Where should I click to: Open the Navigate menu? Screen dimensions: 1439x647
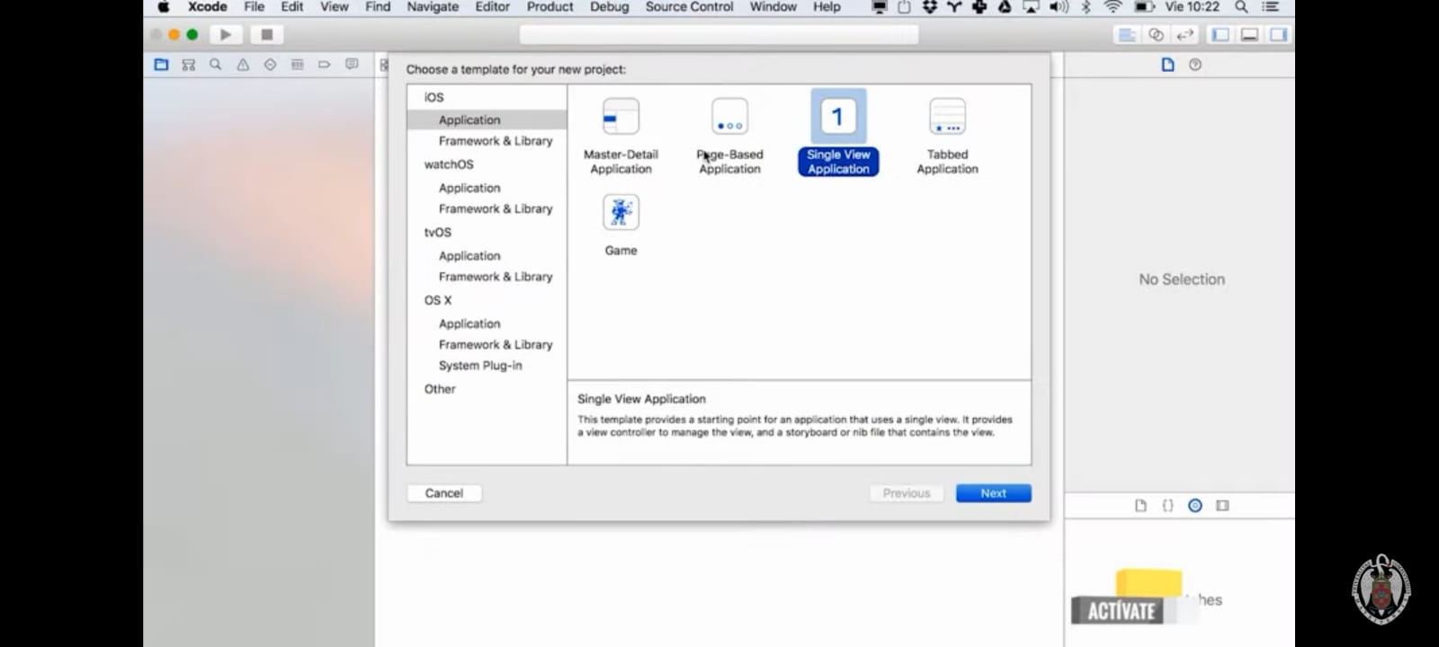point(433,7)
